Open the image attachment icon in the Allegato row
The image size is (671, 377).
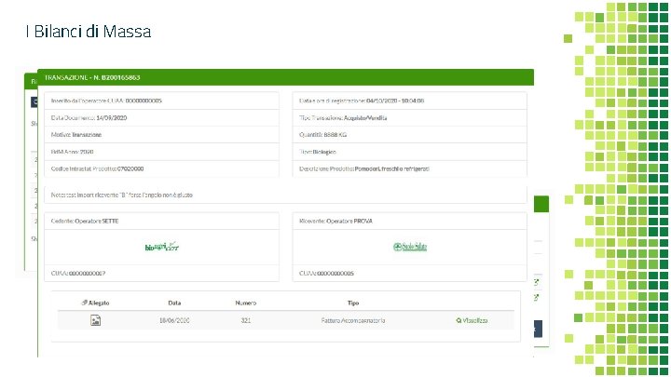pyautogui.click(x=95, y=320)
